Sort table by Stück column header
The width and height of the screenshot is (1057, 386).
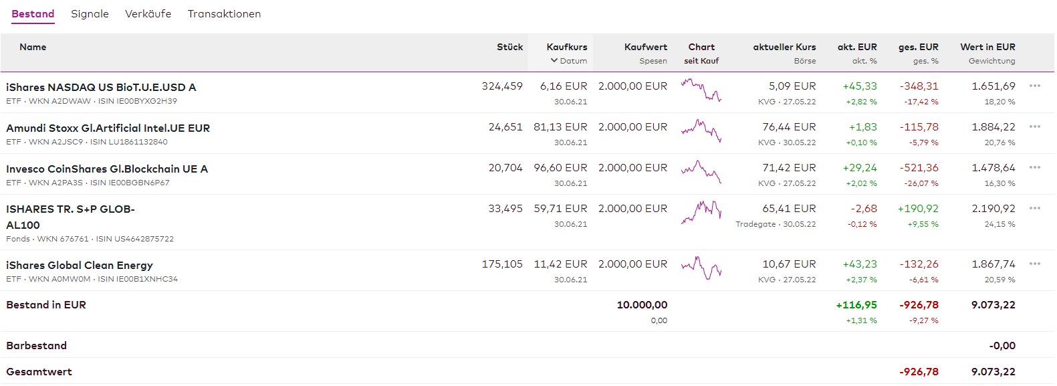pos(509,47)
